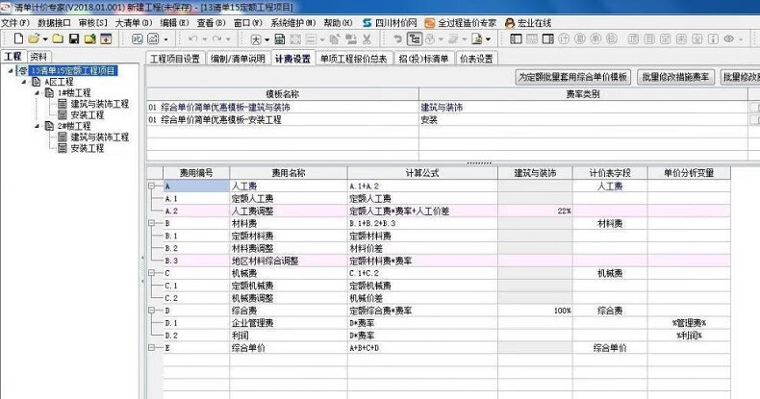Open 全过程造价专家 link
Image resolution: width=760 pixels, height=399 pixels.
(461, 23)
